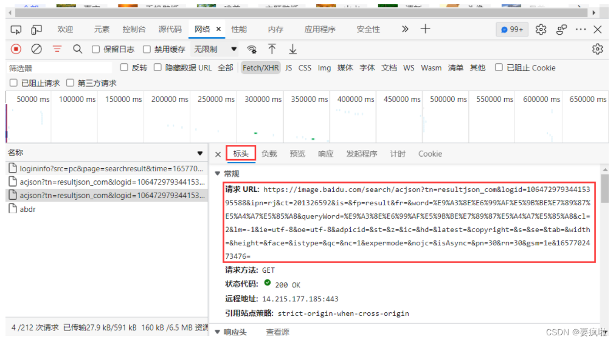
Task: Filter requests by JS
Action: (289, 68)
